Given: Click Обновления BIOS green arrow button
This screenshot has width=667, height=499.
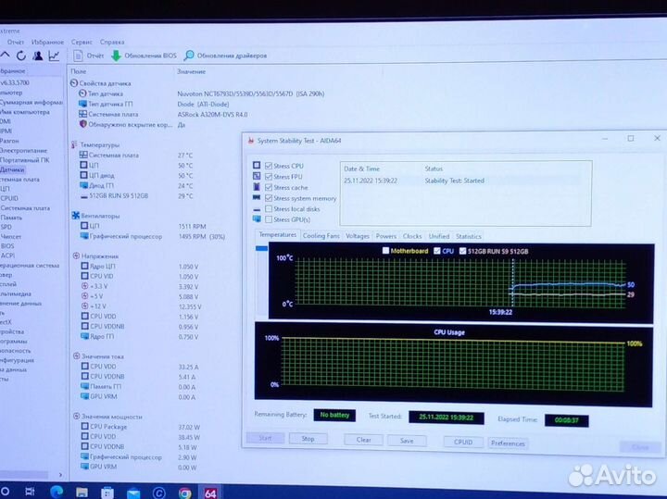Looking at the screenshot, I should [144, 56].
